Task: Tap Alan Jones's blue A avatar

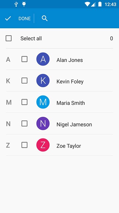Action: [43, 59]
